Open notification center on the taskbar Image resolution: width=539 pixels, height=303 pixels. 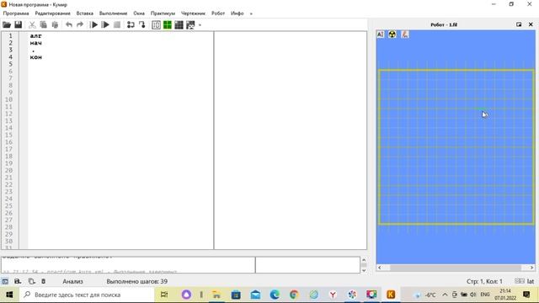526,295
